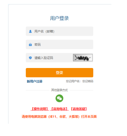Open the 【咨询电话】 link
The height and width of the screenshot is (136, 127).
[60, 109]
